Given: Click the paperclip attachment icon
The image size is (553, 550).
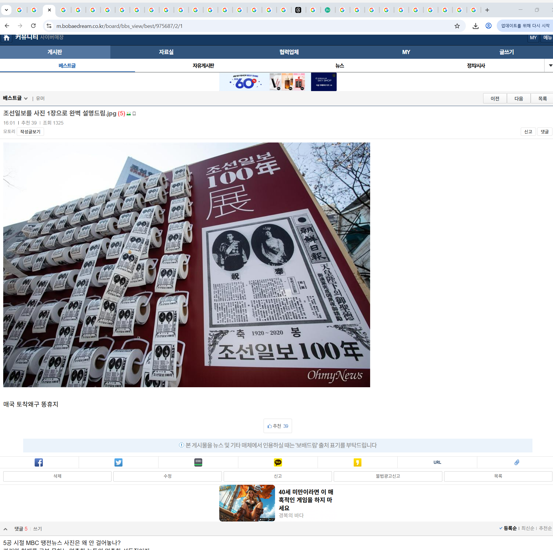Looking at the screenshot, I should (x=517, y=462).
